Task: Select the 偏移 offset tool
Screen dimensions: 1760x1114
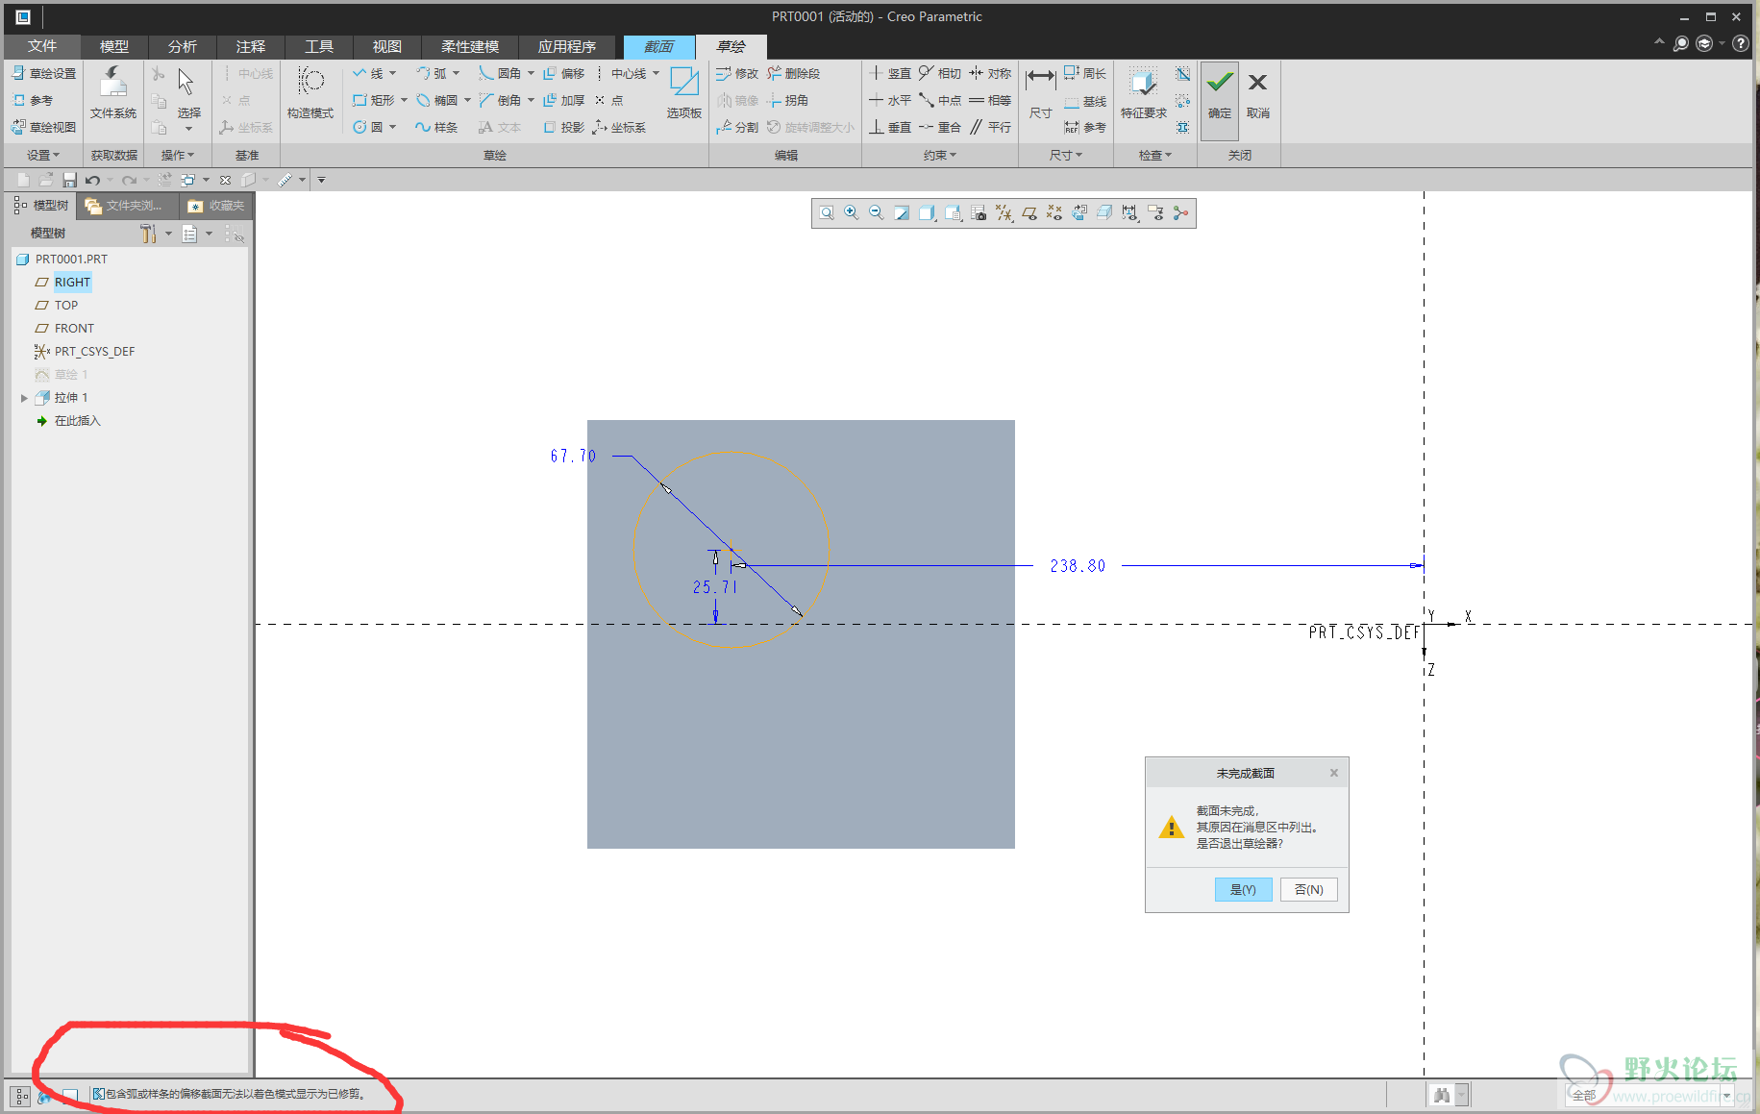Action: [x=564, y=73]
